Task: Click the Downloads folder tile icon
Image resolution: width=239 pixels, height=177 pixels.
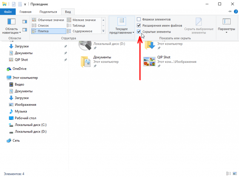Action: click(150, 45)
